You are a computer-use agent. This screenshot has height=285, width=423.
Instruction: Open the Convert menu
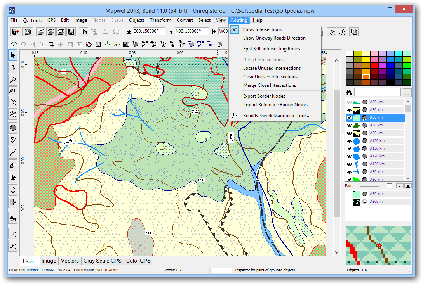click(x=185, y=20)
